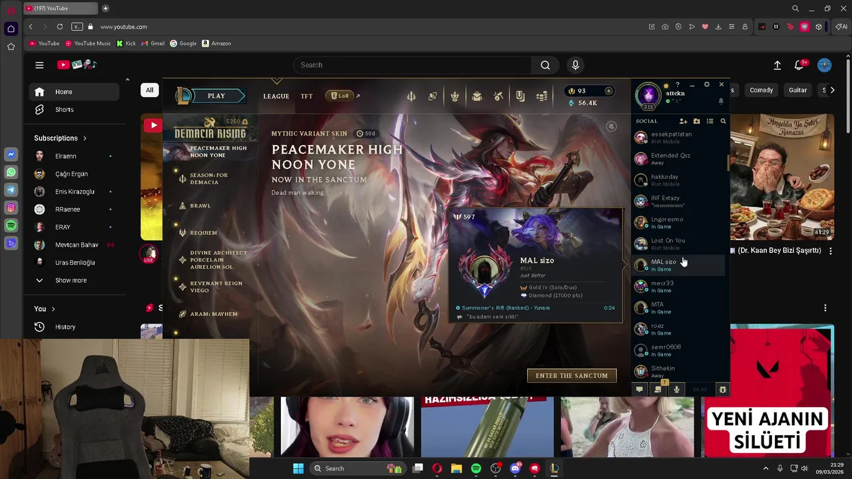Select Brawl in the League side list
This screenshot has width=852, height=479.
[200, 206]
